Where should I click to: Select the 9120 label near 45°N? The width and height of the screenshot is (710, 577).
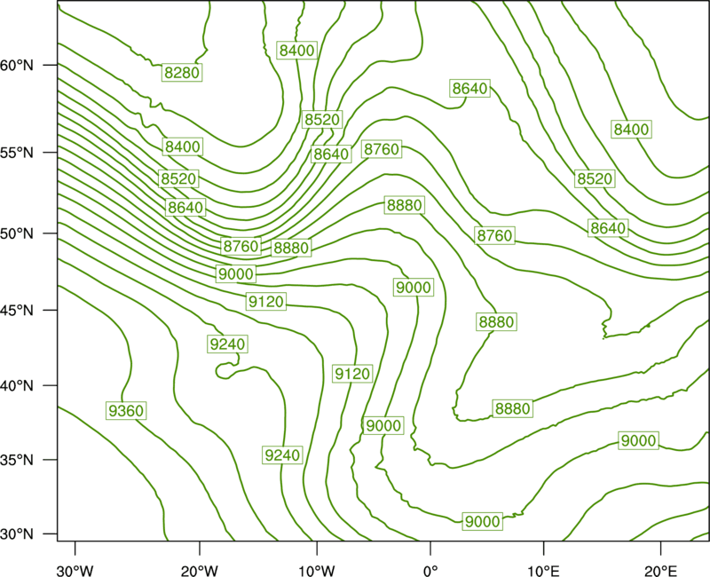266,301
